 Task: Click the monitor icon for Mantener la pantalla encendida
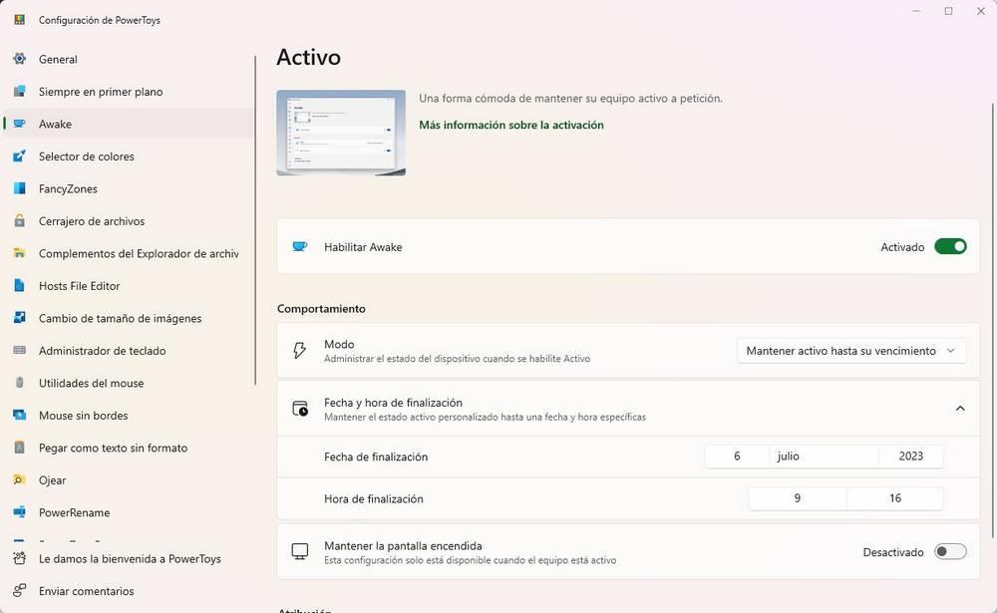(x=299, y=552)
